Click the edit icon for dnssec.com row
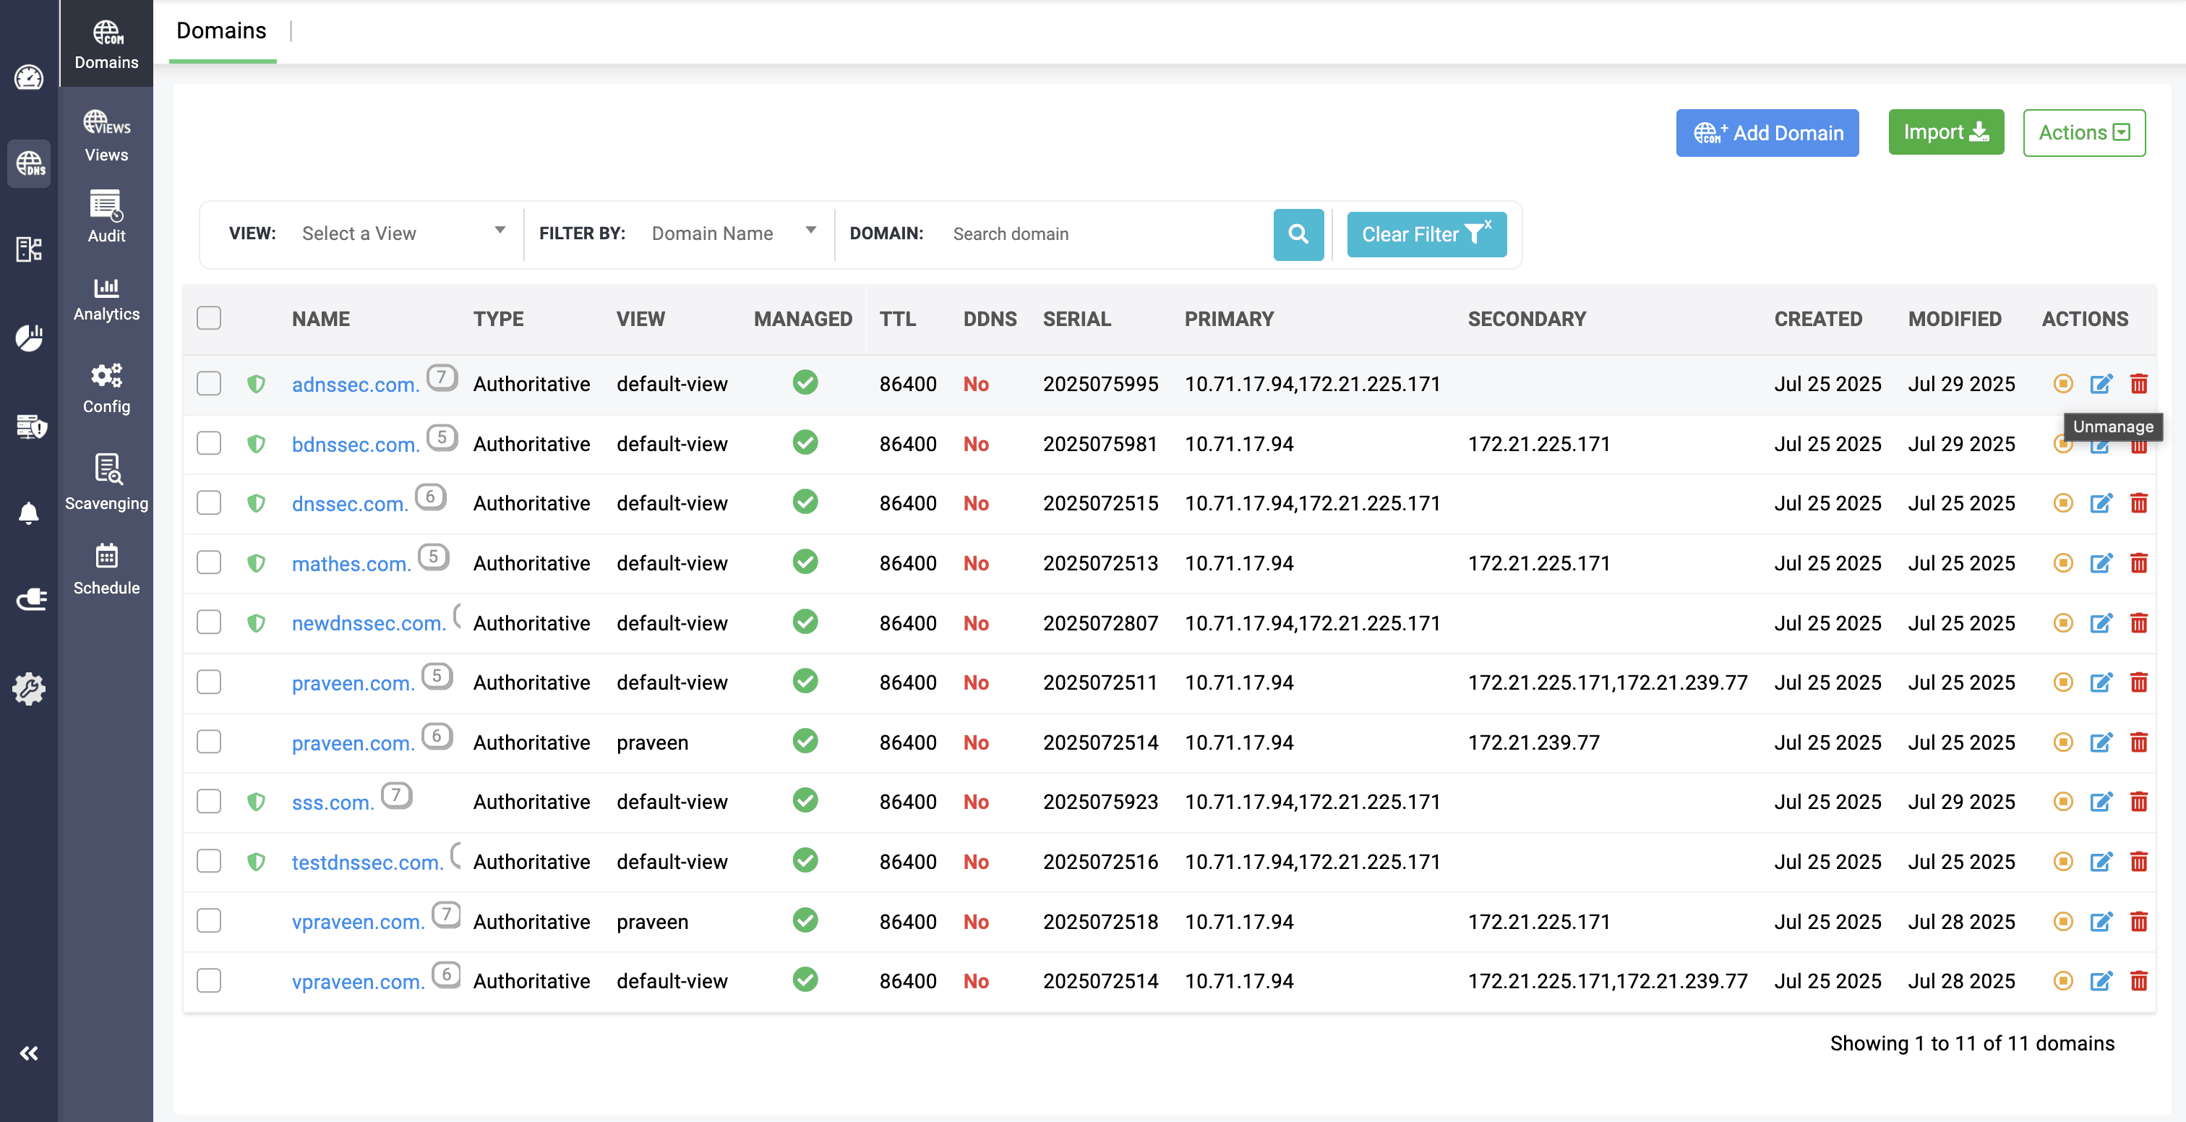This screenshot has width=2186, height=1122. 2100,503
